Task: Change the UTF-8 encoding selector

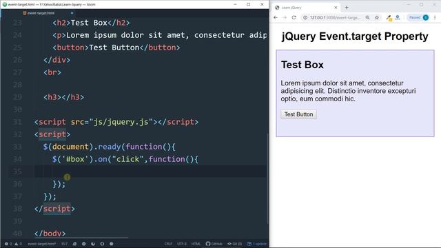Action: click(182, 244)
